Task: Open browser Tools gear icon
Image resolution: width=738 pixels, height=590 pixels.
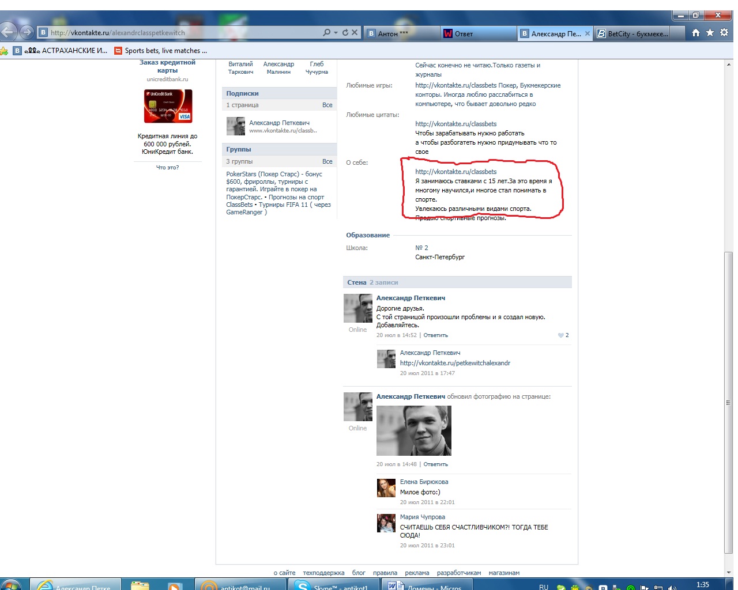Action: point(724,33)
